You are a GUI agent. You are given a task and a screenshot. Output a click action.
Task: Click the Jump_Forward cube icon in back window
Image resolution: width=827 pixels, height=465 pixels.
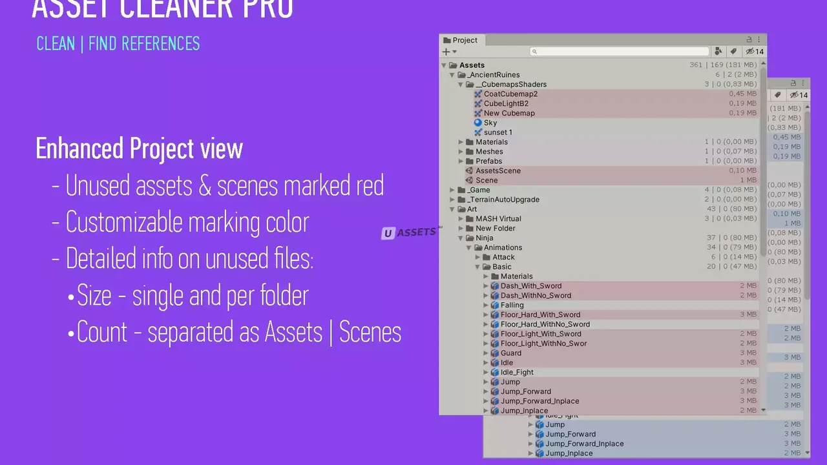(x=539, y=434)
